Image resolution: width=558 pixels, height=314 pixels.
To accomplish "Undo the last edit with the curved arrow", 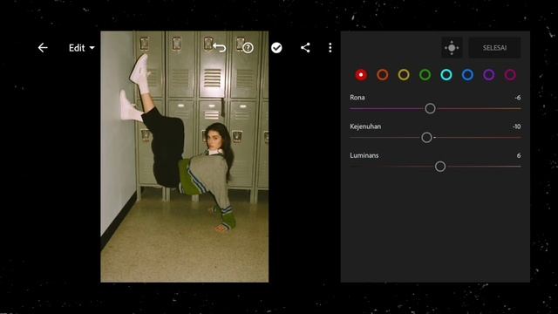I will pyautogui.click(x=220, y=47).
